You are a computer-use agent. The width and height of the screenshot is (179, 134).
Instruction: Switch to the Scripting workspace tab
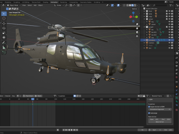click(x=97, y=2)
